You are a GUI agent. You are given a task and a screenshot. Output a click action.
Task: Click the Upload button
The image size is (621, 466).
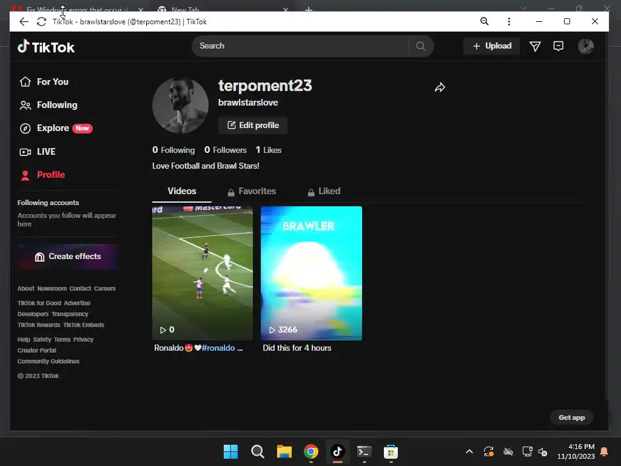[491, 46]
